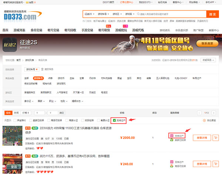The width and height of the screenshot is (222, 176).
Task: Open 帐号交易 in the main navigation
Action: coord(53,30)
